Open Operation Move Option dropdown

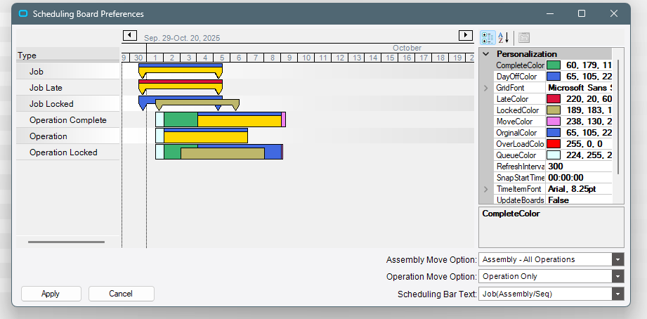pyautogui.click(x=617, y=277)
